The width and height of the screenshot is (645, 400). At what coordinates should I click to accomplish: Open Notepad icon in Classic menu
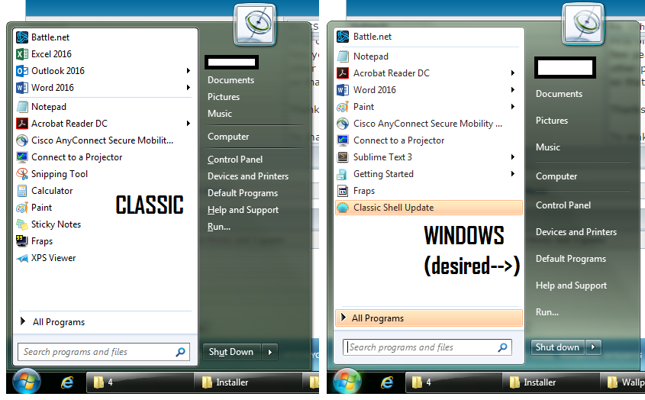[x=22, y=107]
